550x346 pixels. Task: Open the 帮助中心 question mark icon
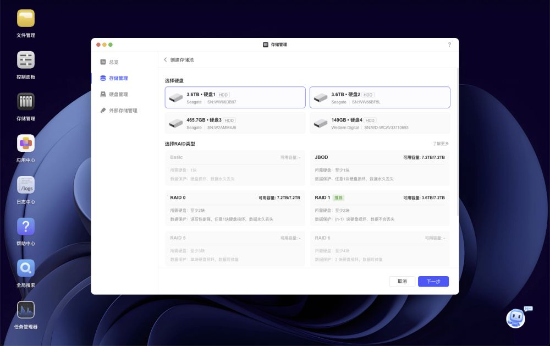coord(26,227)
